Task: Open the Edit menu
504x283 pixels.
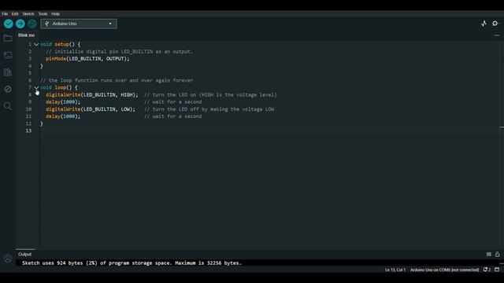Action: (15, 14)
